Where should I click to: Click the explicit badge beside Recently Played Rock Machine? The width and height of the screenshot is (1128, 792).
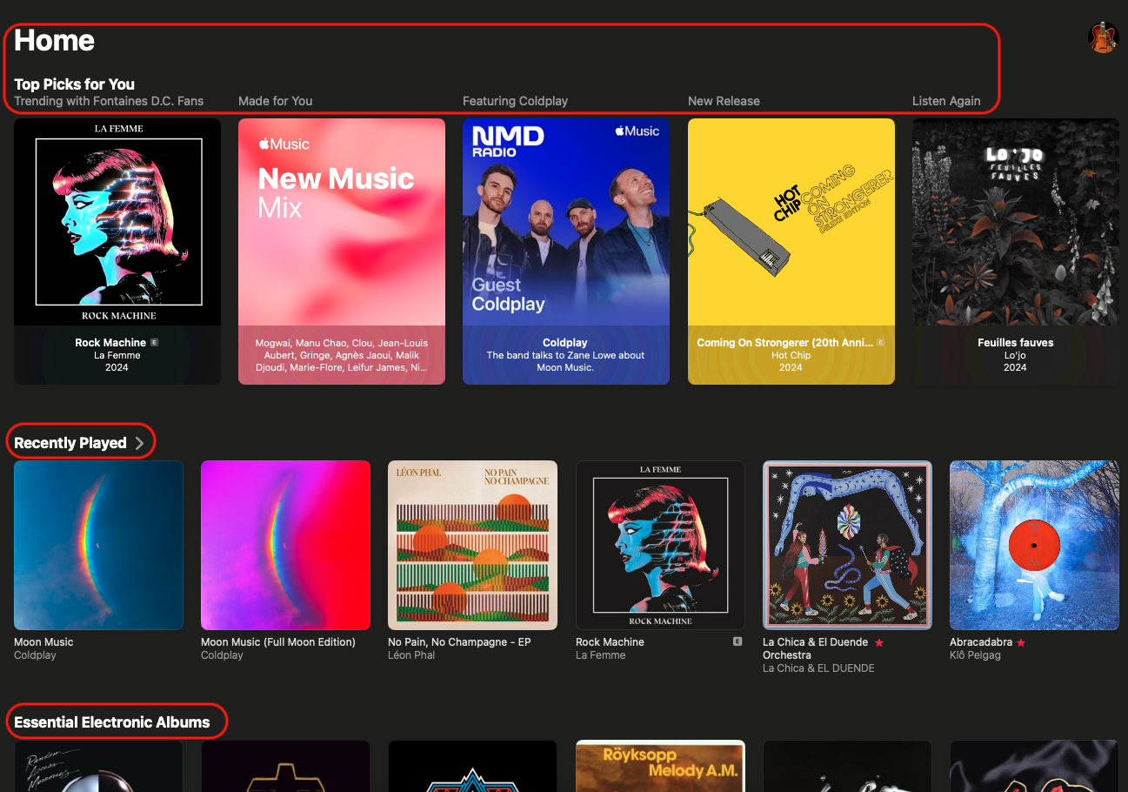point(738,641)
